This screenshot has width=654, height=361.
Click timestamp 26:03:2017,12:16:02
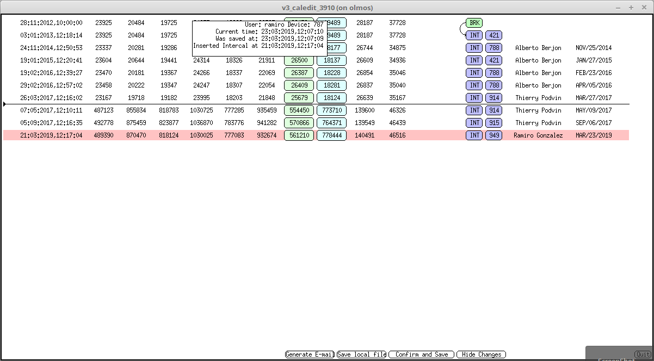click(52, 98)
